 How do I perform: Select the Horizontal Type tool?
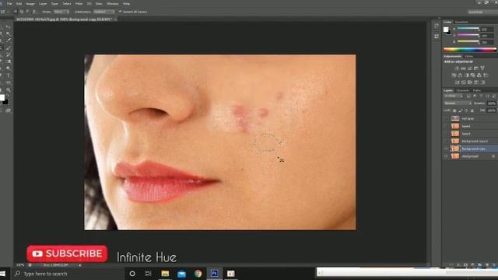pyautogui.click(x=9, y=75)
